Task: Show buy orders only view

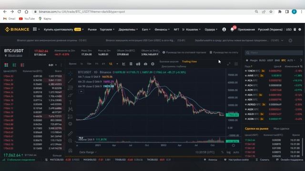Action: 14,65
